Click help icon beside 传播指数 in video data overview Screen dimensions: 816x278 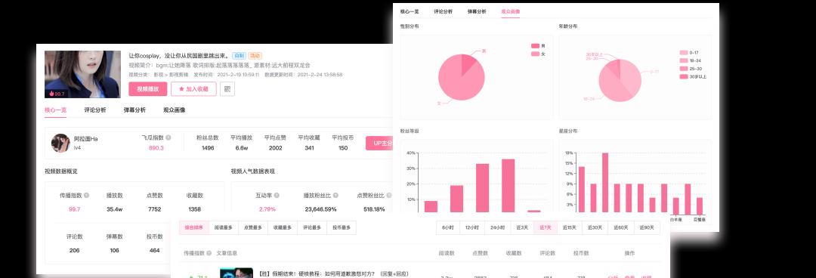point(86,195)
